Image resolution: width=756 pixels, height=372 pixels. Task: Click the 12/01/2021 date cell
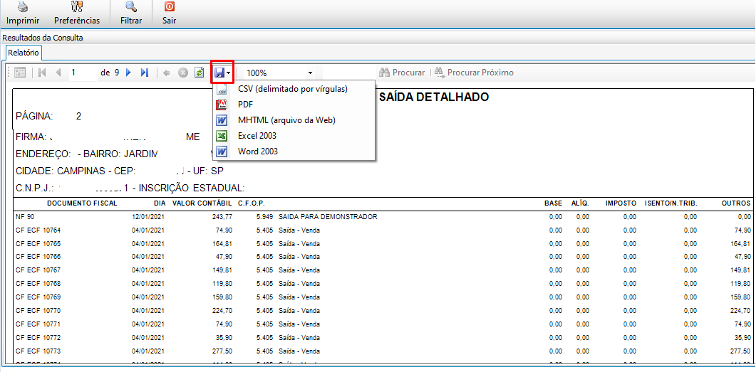point(148,216)
